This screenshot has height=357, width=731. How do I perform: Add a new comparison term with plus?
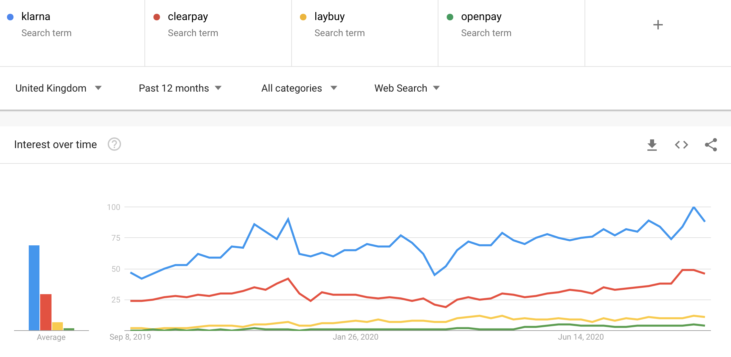tap(658, 25)
